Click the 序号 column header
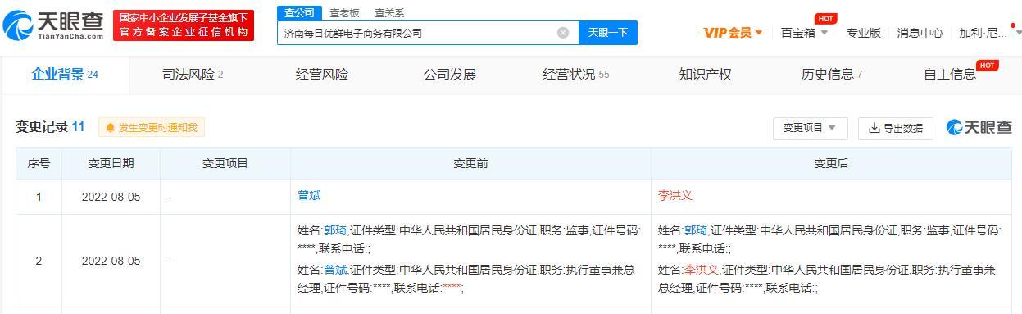 (39, 163)
